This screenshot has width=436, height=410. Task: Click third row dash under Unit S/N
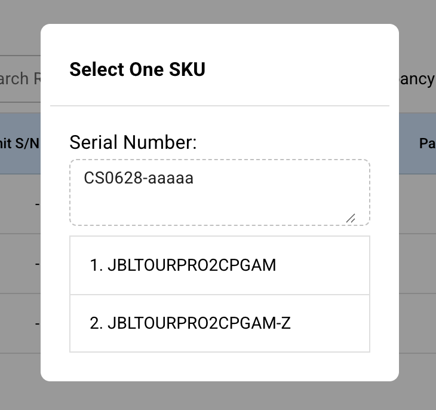click(x=37, y=323)
